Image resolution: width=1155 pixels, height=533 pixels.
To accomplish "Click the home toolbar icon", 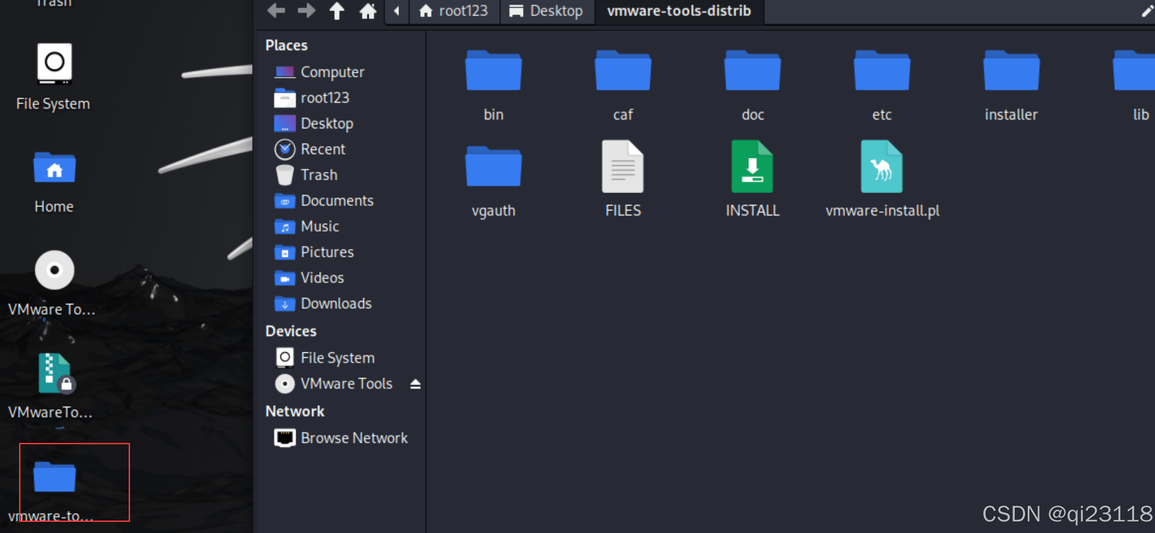I will (368, 10).
